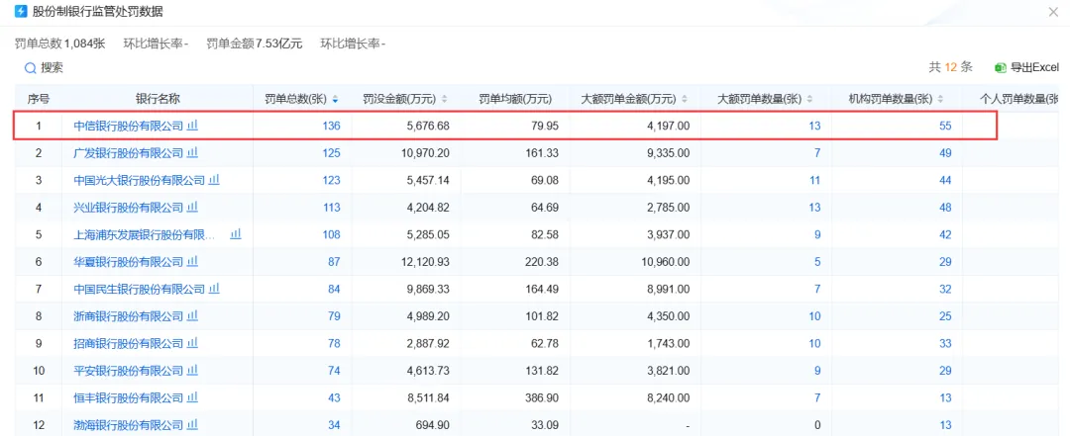This screenshot has width=1070, height=436.
Task: Click 浙商银行 institution penalty count 25
Action: point(945,316)
